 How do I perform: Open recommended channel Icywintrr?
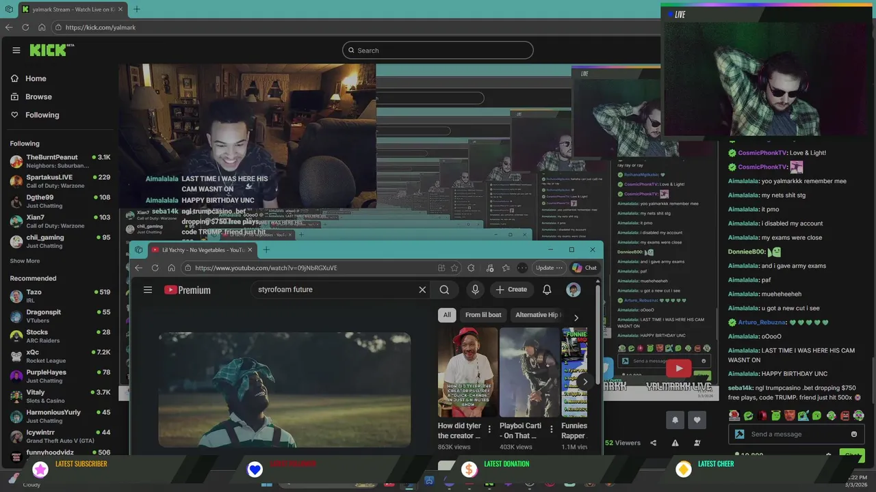pos(60,436)
